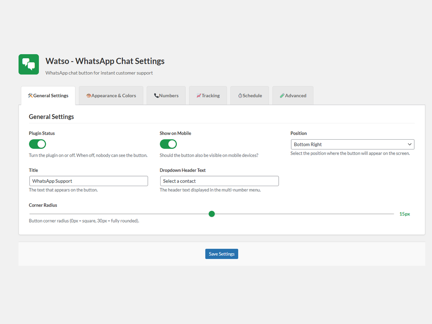This screenshot has width=432, height=324.
Task: Click the "Turn the plugin on or off" description
Action: 88,156
